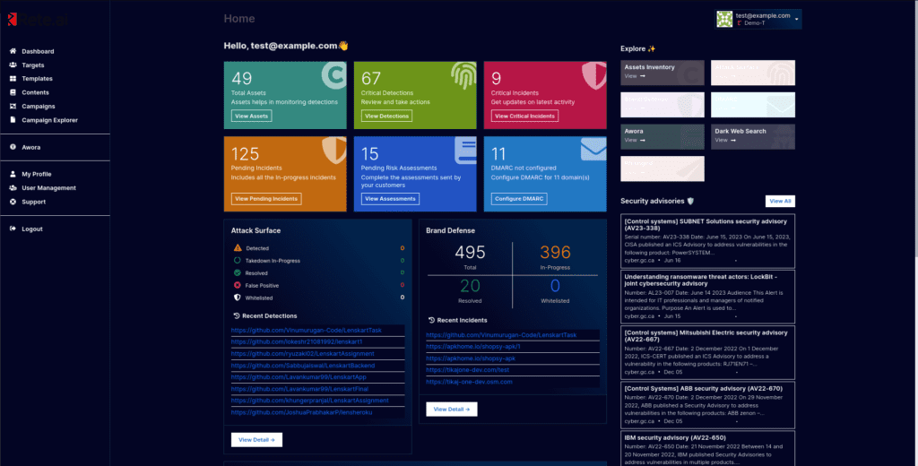The image size is (918, 466).
Task: Select the Campaign Explorer file icon
Action: [x=13, y=120]
